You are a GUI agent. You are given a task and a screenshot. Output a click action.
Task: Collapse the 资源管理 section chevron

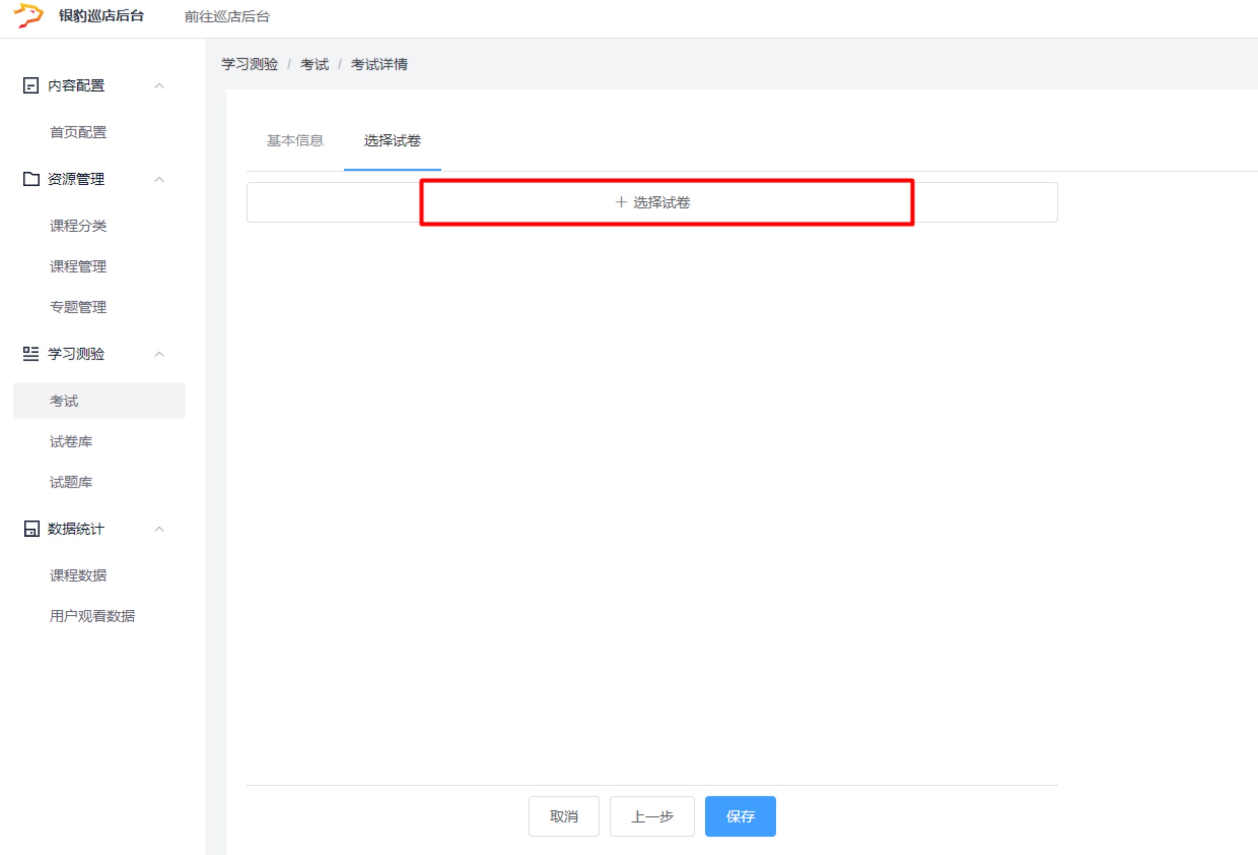pyautogui.click(x=159, y=179)
